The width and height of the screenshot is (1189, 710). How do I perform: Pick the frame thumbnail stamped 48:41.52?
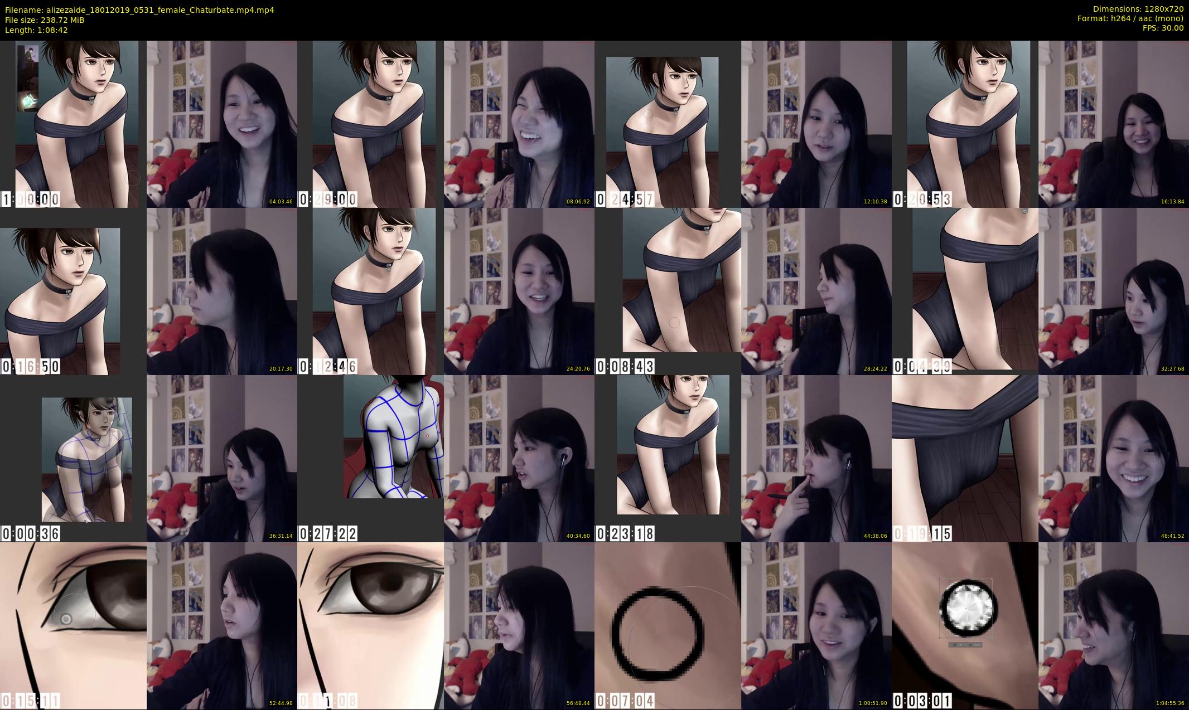pos(1040,458)
